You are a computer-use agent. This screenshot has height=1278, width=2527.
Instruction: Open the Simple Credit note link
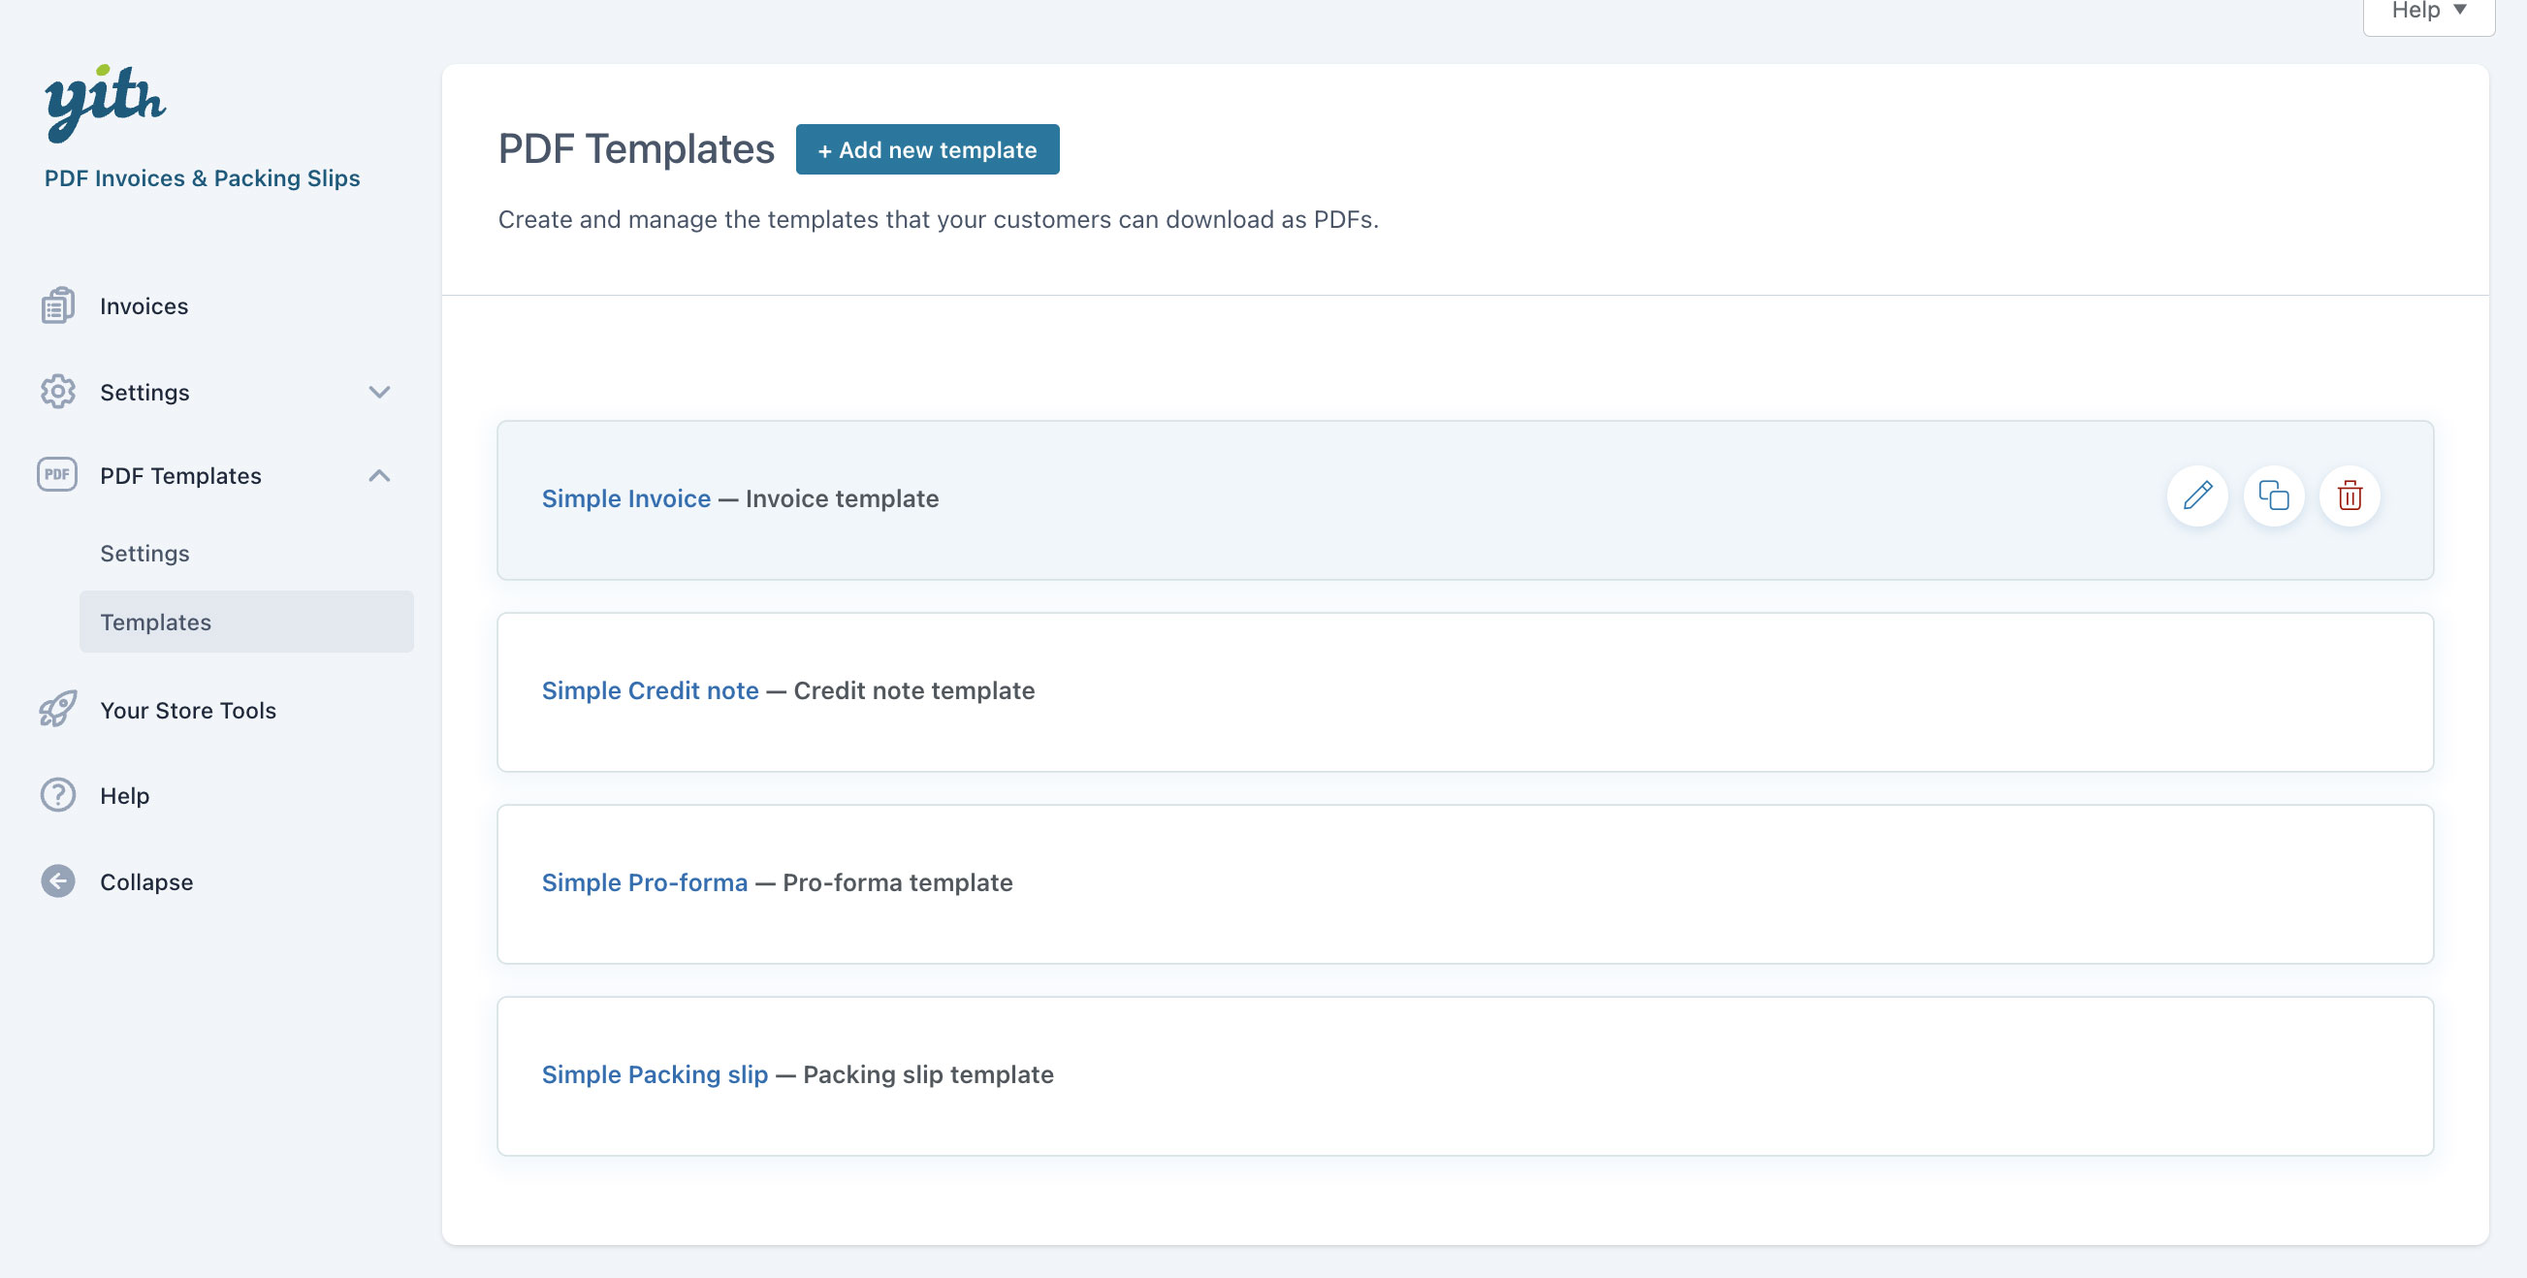(650, 690)
